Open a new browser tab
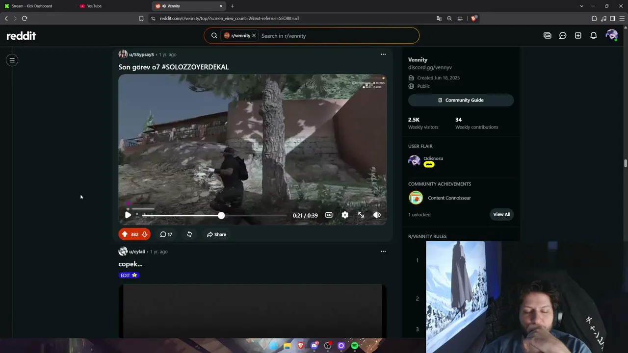The image size is (628, 353). (233, 6)
